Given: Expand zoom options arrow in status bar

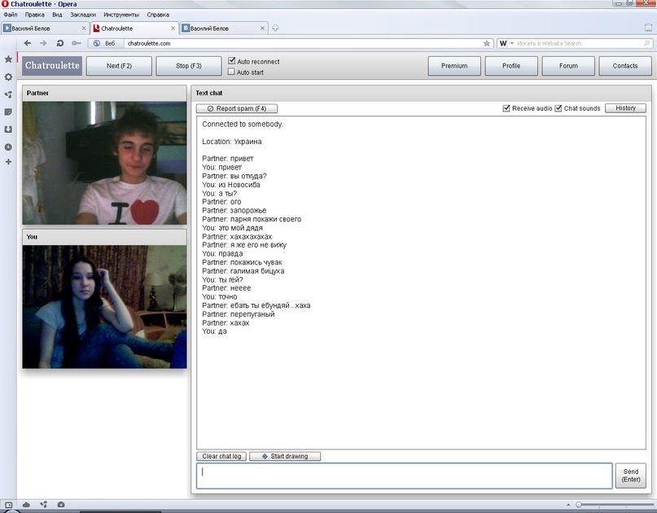Looking at the screenshot, I should (568, 505).
